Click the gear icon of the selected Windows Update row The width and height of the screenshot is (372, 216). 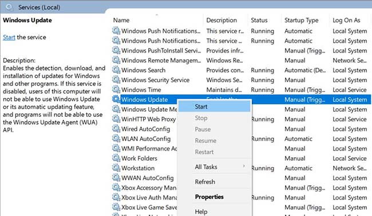point(116,99)
